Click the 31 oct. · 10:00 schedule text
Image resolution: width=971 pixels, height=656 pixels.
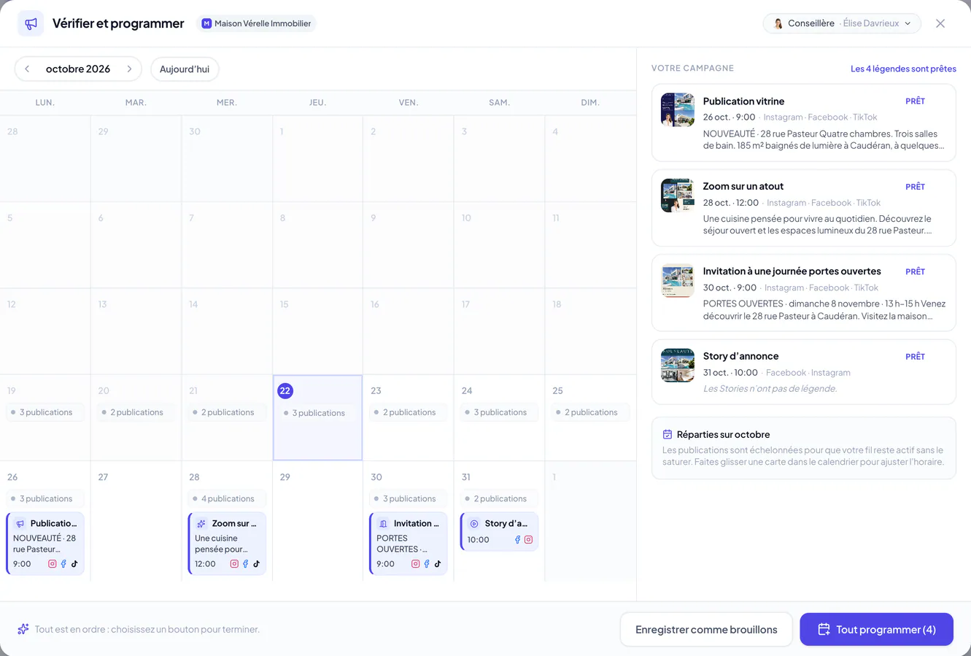[730, 372]
